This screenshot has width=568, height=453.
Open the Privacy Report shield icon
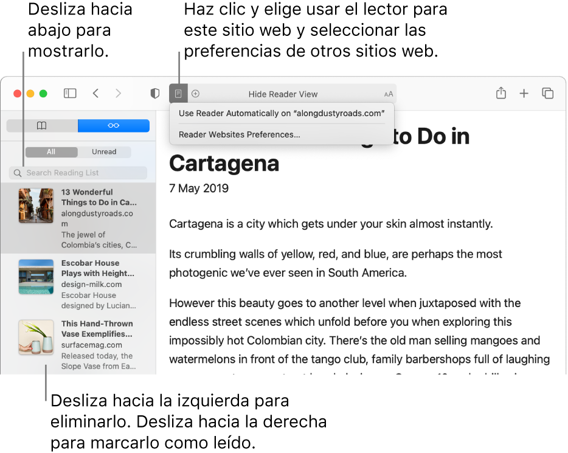[x=154, y=94]
